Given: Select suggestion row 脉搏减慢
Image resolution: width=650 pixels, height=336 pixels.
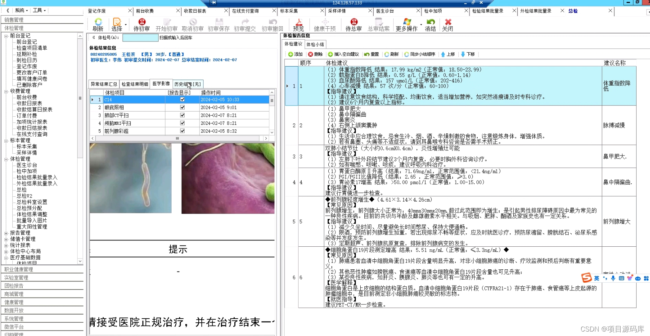Looking at the screenshot, I should point(461,125).
